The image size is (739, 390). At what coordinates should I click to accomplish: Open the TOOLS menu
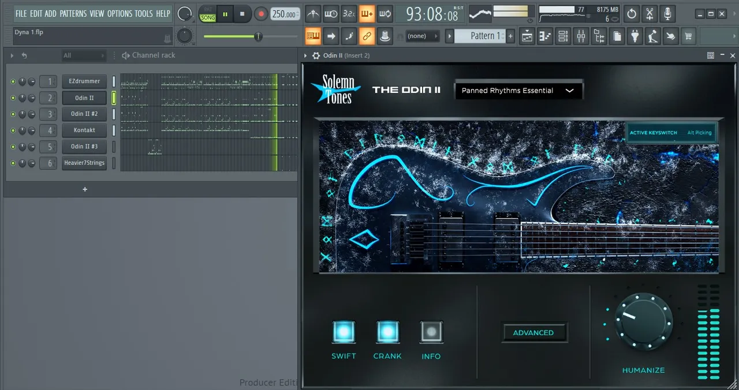pyautogui.click(x=144, y=13)
